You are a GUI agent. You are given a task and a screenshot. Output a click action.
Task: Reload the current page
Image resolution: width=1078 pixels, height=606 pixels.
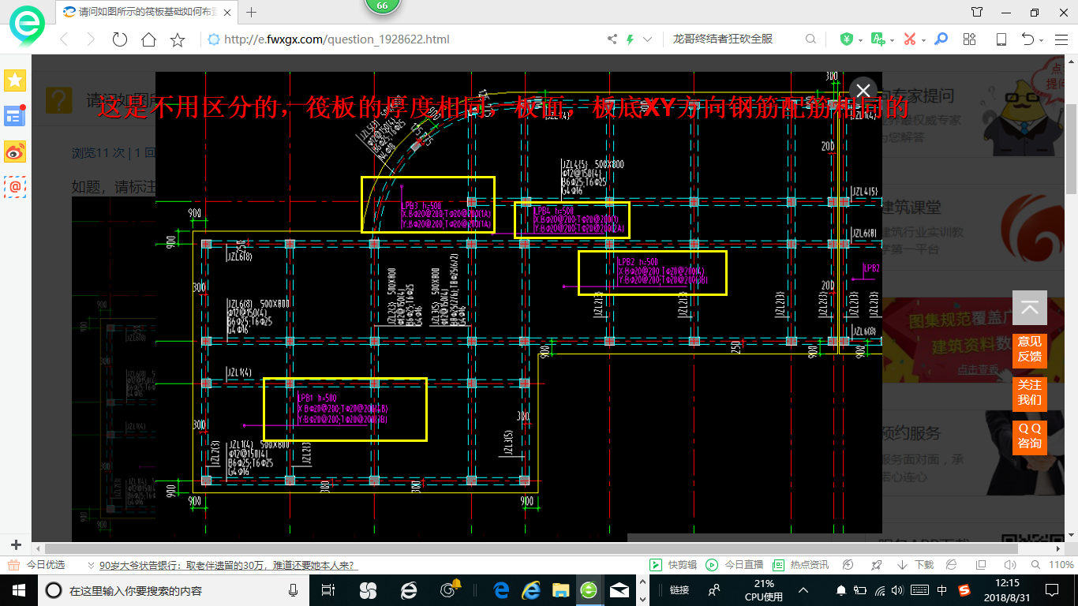coord(120,39)
